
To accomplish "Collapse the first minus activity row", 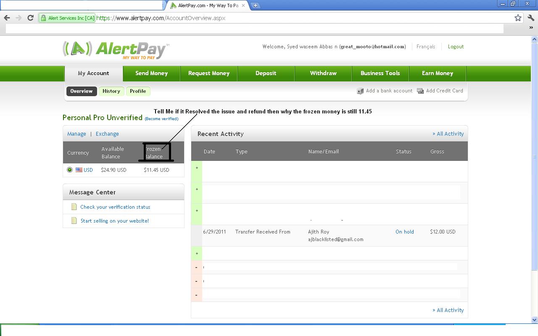I will tap(196, 267).
